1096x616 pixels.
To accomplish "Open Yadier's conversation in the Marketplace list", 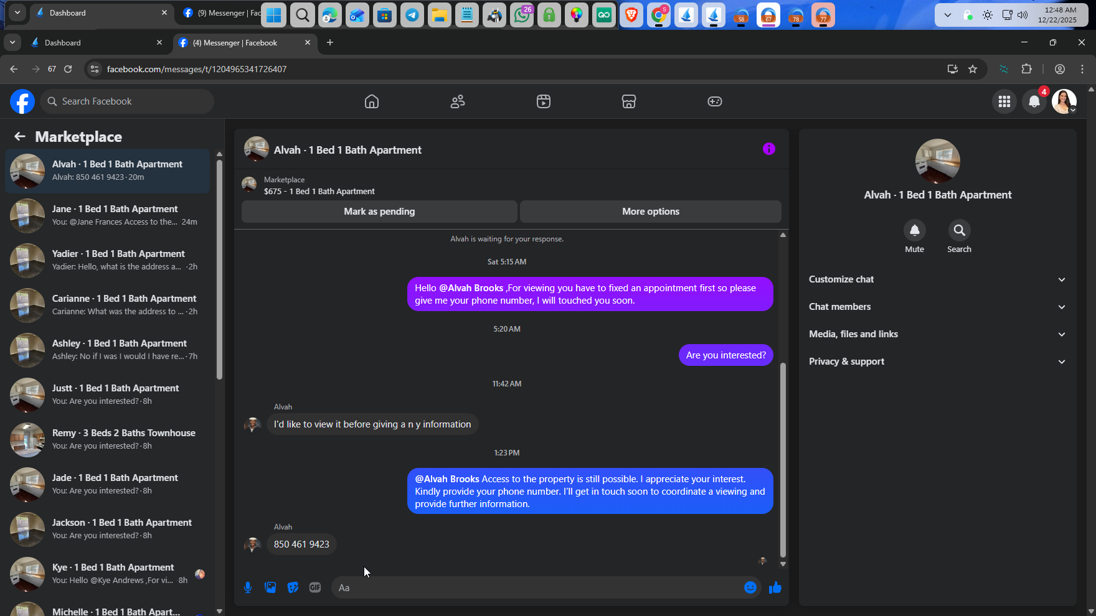I will (107, 261).
